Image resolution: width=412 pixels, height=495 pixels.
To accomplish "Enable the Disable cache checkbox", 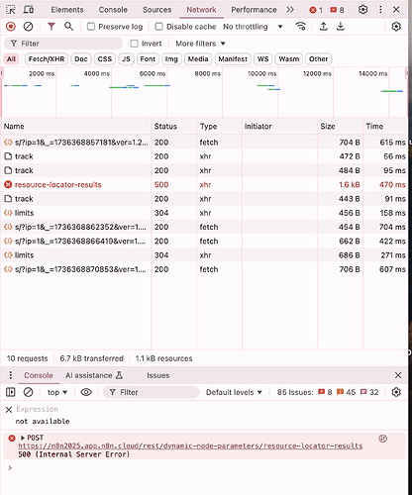I will tap(158, 27).
